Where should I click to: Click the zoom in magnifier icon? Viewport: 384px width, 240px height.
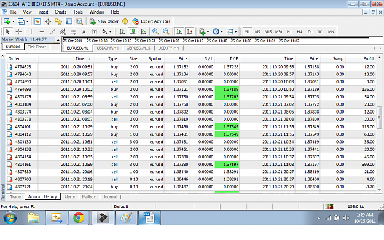point(155,31)
